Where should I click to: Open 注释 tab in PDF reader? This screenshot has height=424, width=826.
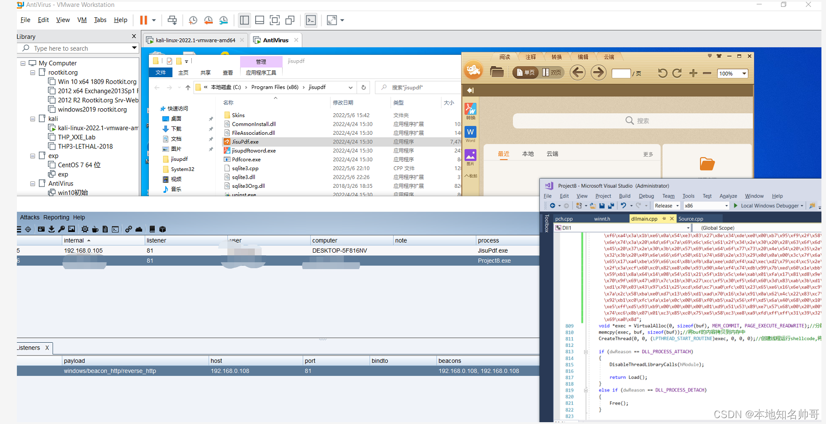click(x=531, y=57)
